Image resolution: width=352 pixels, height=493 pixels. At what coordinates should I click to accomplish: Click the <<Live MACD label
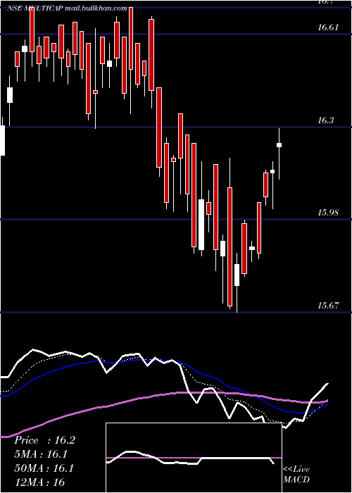(296, 475)
